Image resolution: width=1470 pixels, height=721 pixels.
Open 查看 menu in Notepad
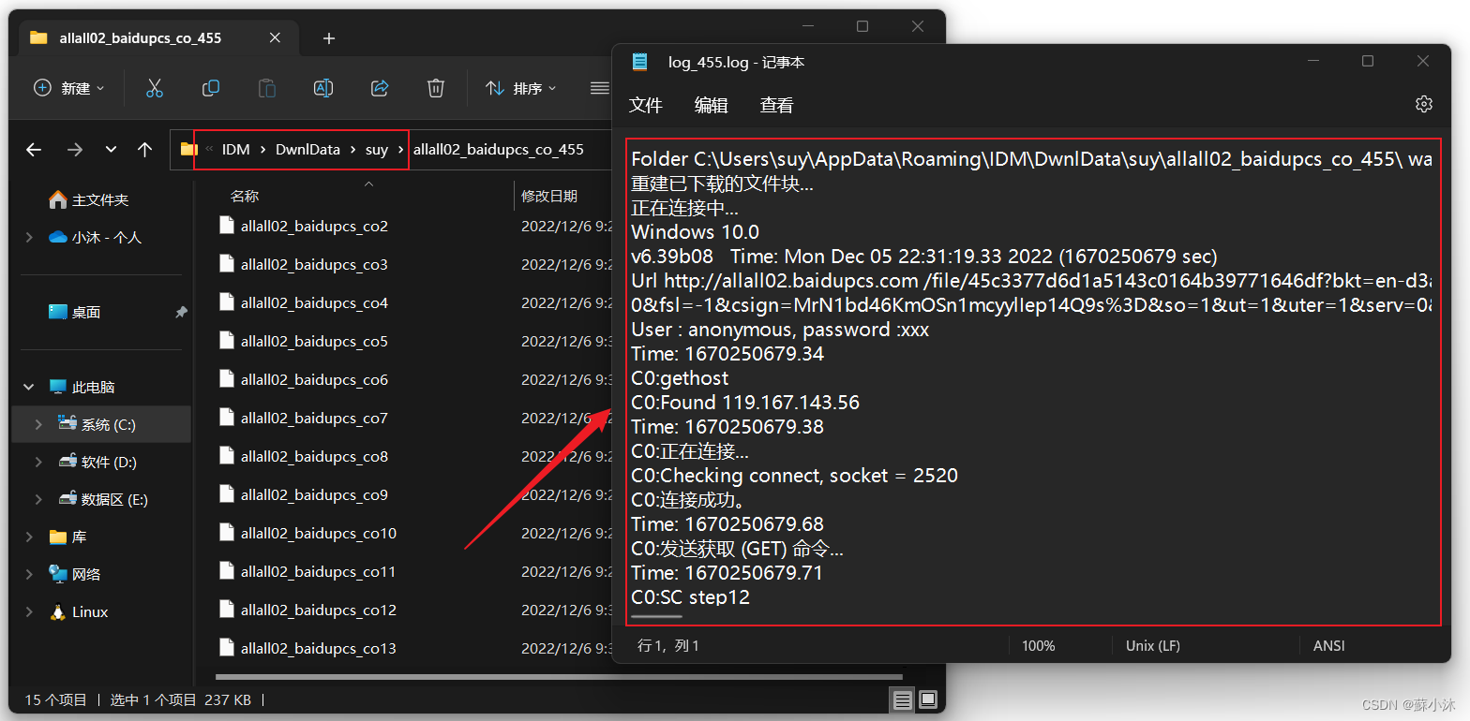pos(776,105)
